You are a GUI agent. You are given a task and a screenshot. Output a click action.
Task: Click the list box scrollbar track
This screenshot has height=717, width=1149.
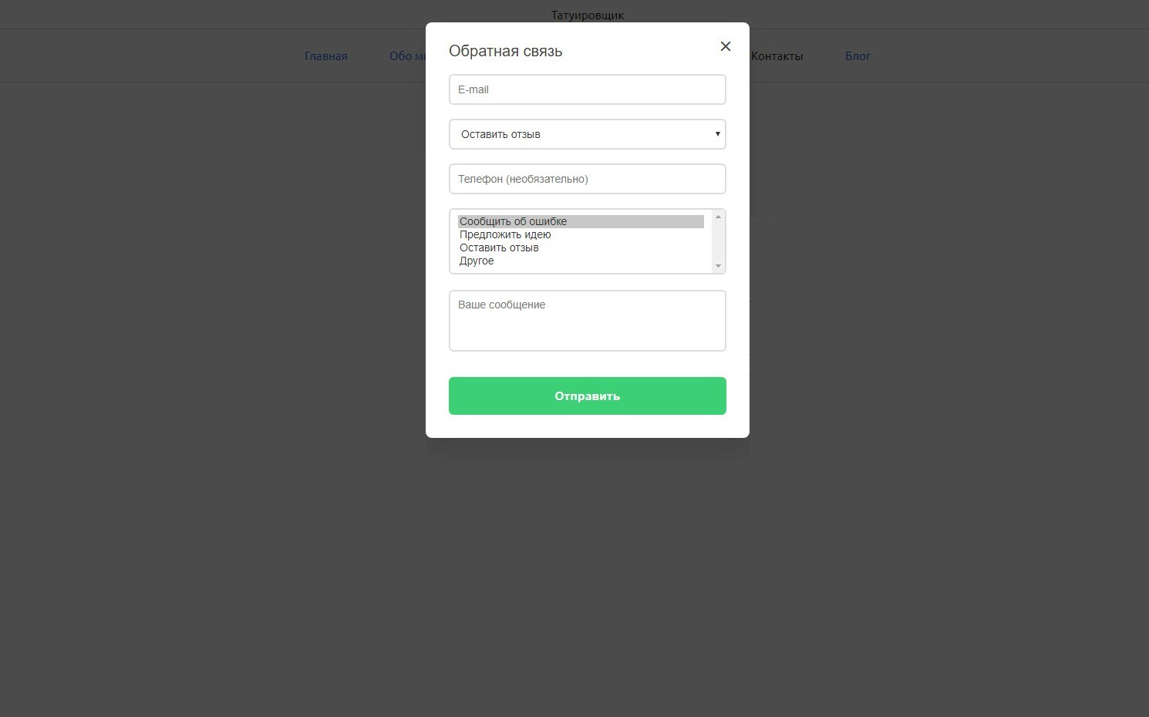click(718, 241)
